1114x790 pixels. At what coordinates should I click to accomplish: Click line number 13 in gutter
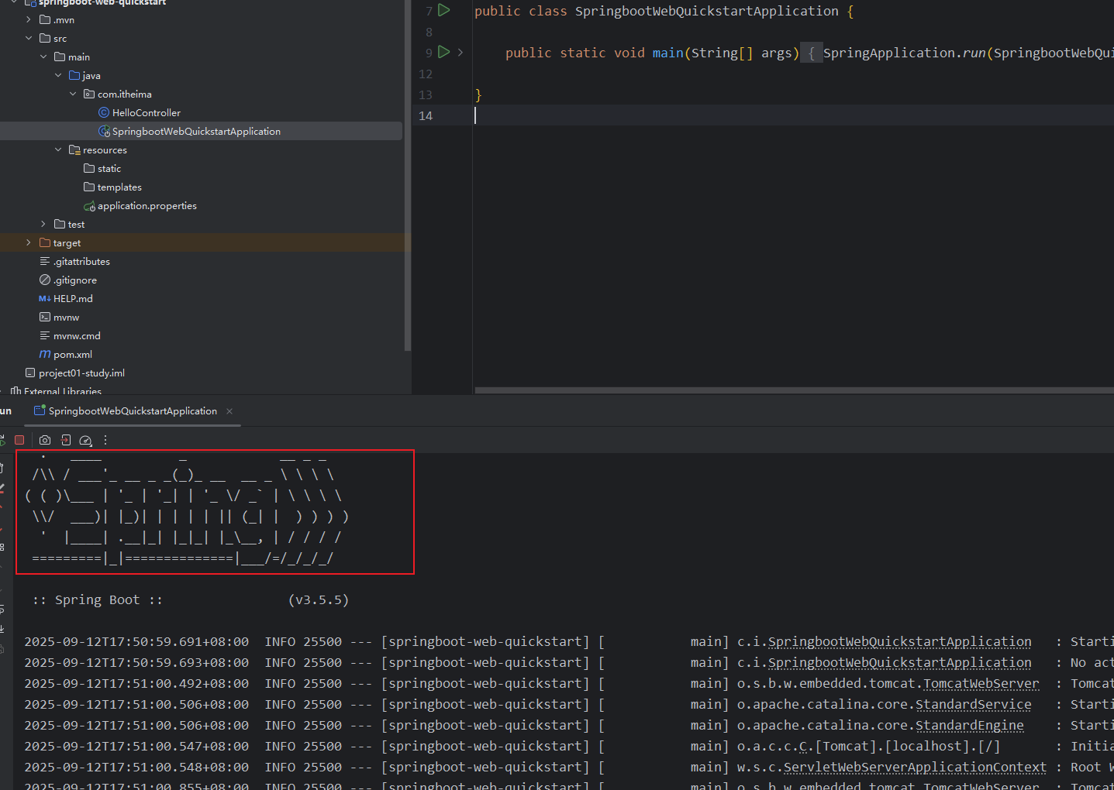click(425, 94)
